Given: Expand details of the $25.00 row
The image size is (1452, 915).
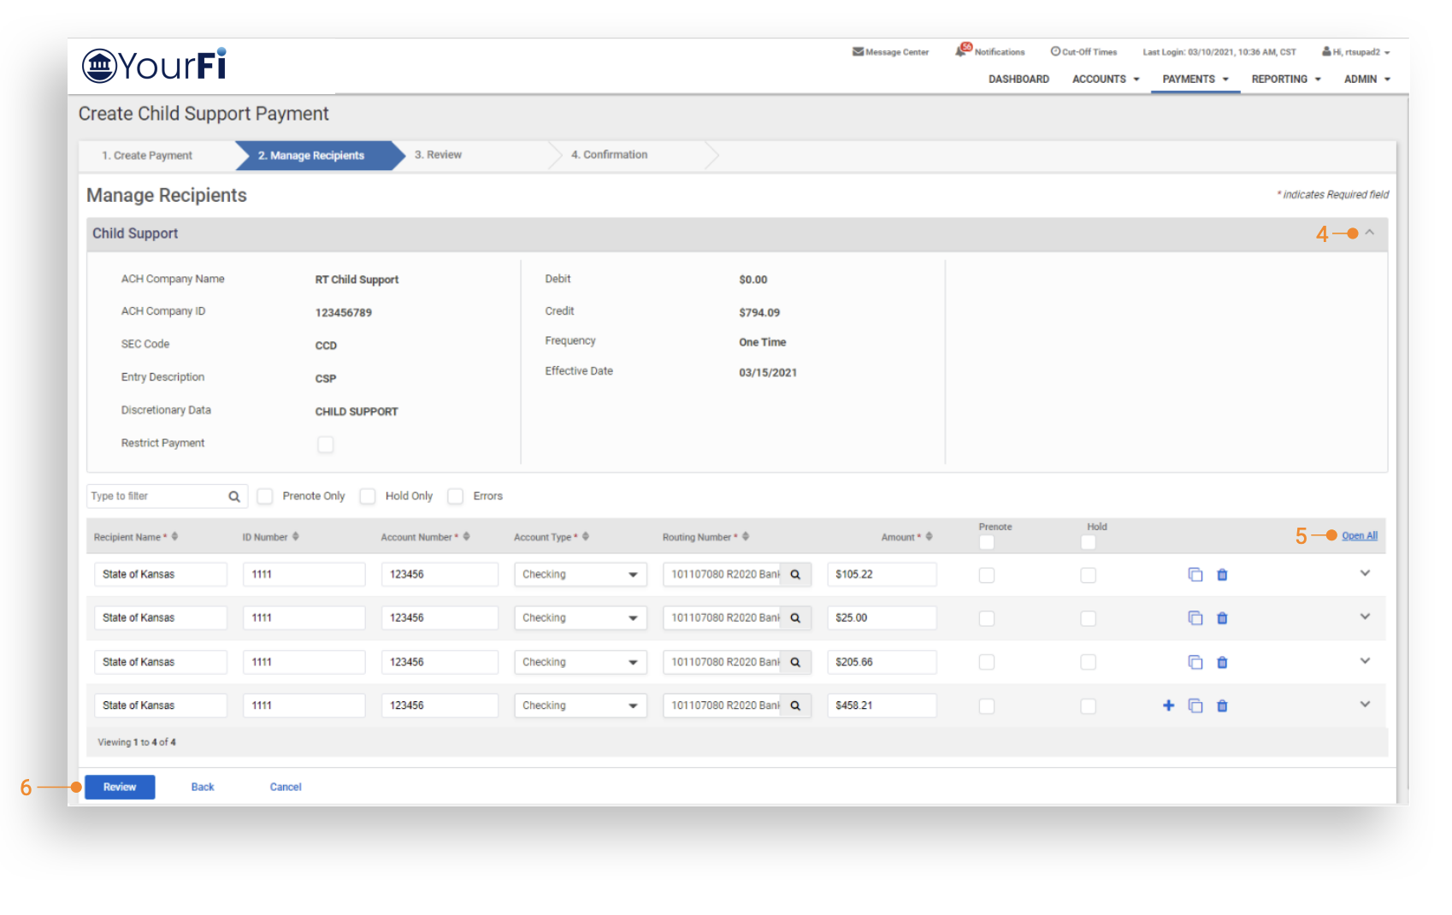Looking at the screenshot, I should (x=1365, y=617).
